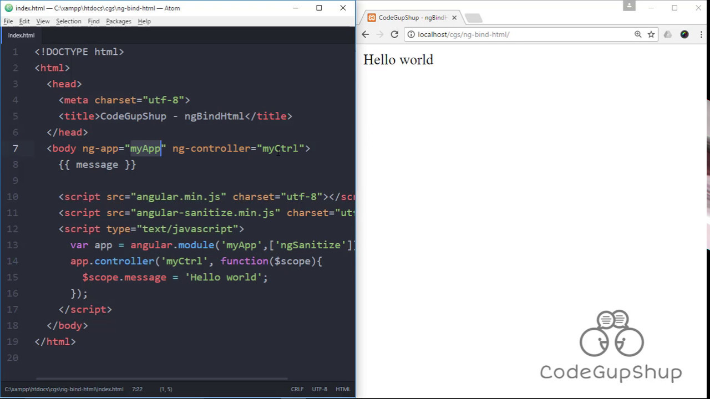Click the zoom magnifier icon in the address bar

[x=638, y=34]
